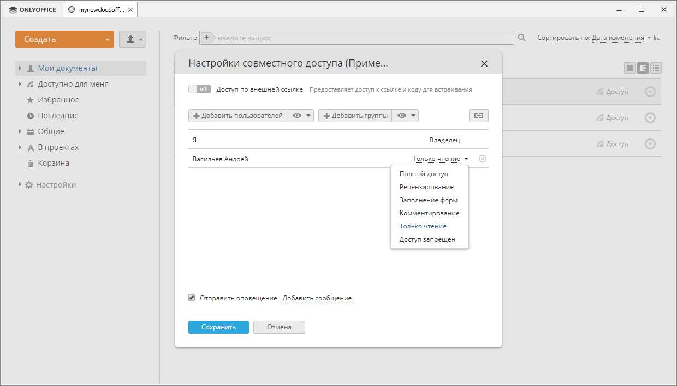Click the magnifier search icon
Image resolution: width=677 pixels, height=386 pixels.
[521, 38]
